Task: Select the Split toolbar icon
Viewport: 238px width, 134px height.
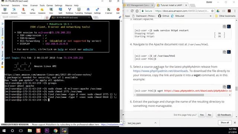Action: tap(60, 11)
